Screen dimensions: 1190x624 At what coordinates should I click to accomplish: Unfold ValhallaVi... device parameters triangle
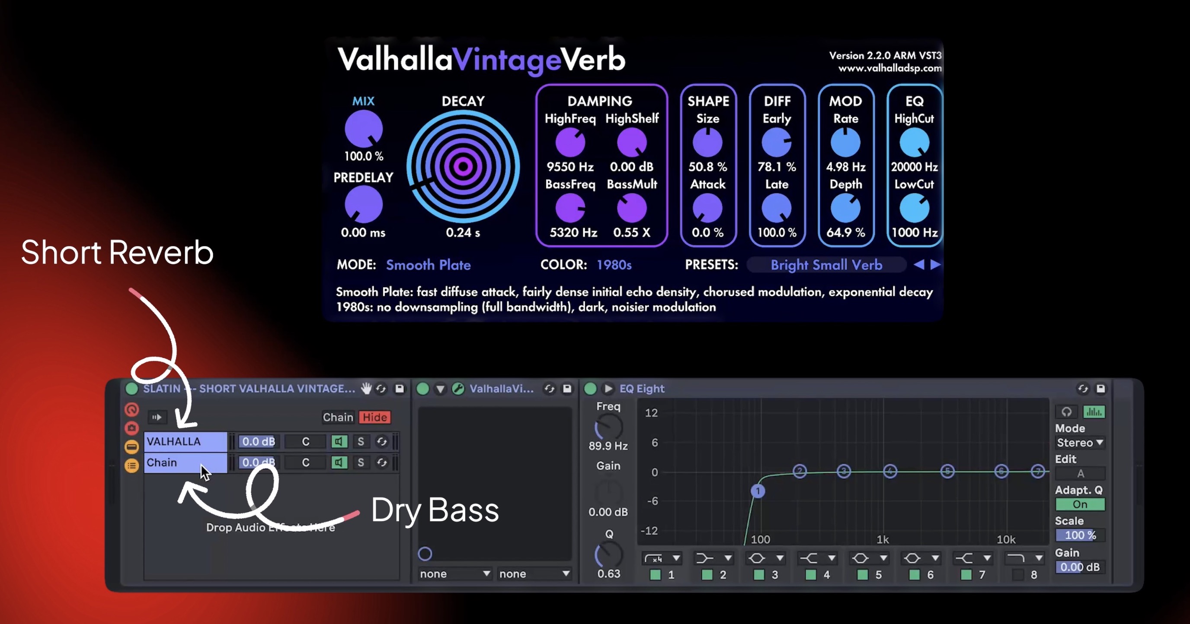coord(440,389)
